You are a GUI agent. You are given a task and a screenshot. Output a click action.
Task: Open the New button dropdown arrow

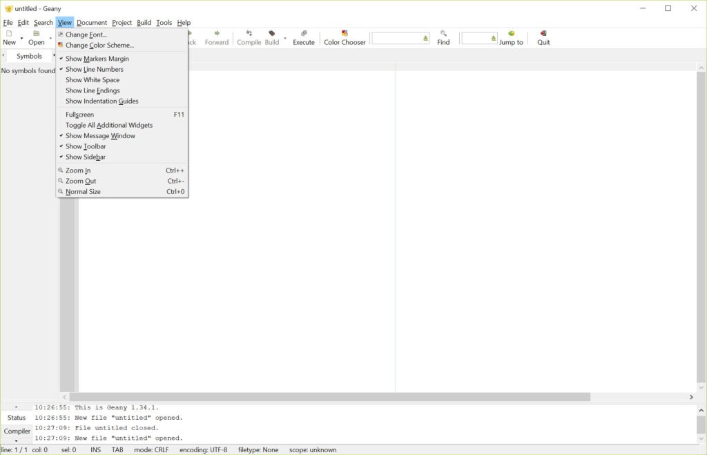tap(21, 39)
